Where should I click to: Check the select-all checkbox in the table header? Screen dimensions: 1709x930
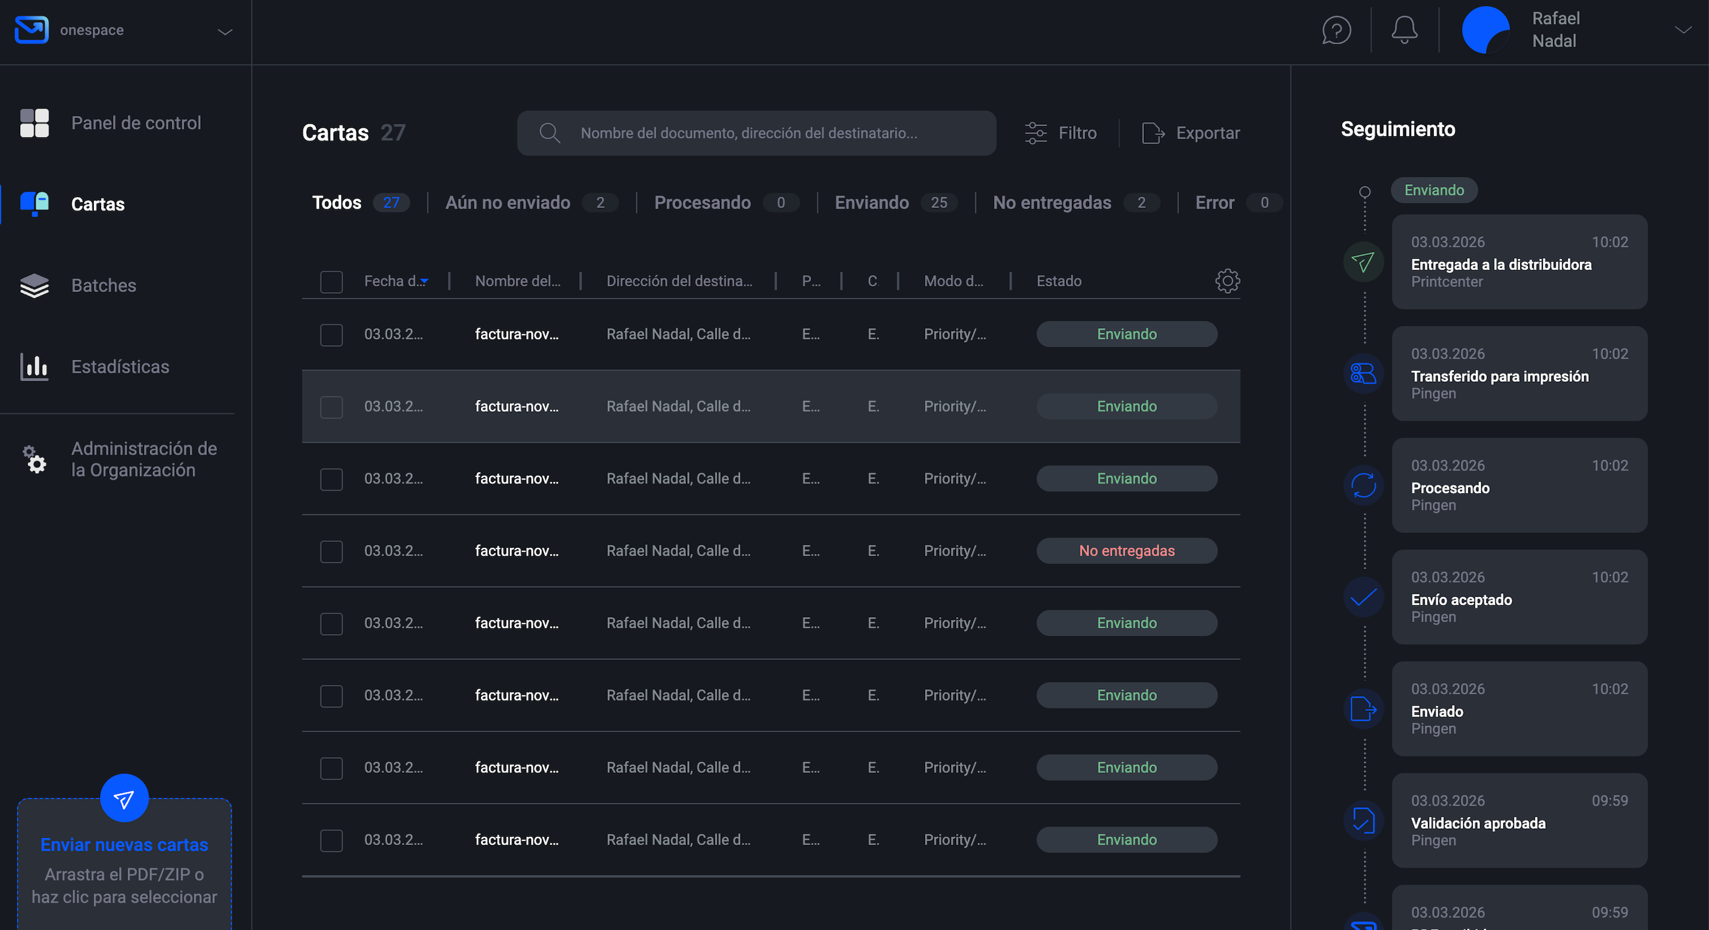[331, 282]
